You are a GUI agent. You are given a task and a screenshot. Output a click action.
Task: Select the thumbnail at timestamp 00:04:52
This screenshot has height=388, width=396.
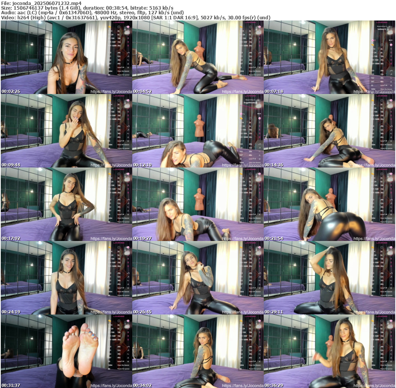tap(198, 57)
